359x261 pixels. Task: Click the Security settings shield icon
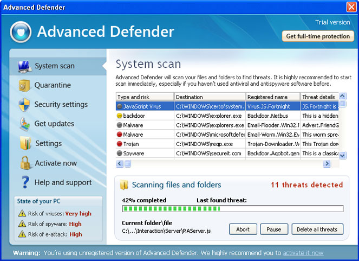[x=24, y=105]
